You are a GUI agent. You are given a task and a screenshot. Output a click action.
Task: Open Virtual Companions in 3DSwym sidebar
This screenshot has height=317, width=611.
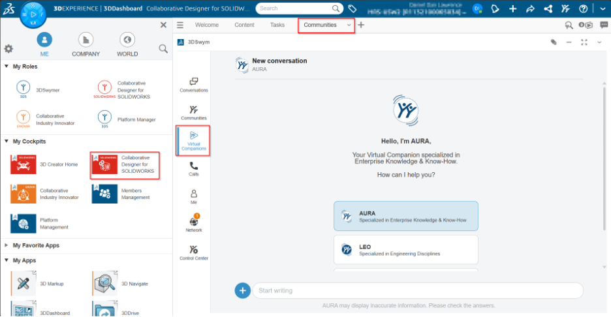click(194, 141)
